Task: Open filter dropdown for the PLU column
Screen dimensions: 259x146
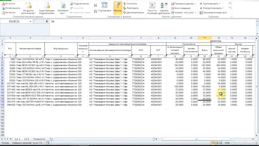Action: click(x=14, y=56)
